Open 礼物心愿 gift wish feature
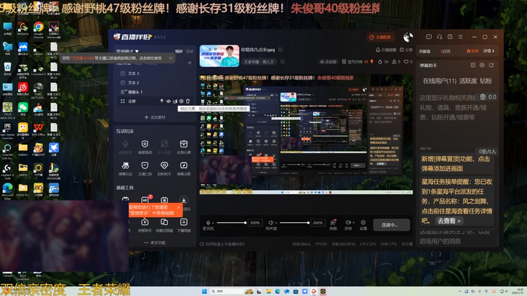 [x=184, y=147]
